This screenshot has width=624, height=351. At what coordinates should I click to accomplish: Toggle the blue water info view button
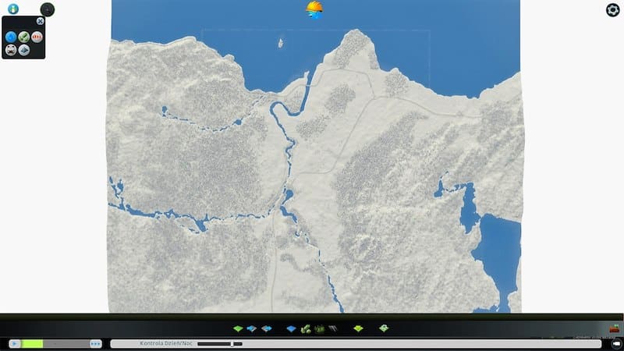[x=11, y=37]
